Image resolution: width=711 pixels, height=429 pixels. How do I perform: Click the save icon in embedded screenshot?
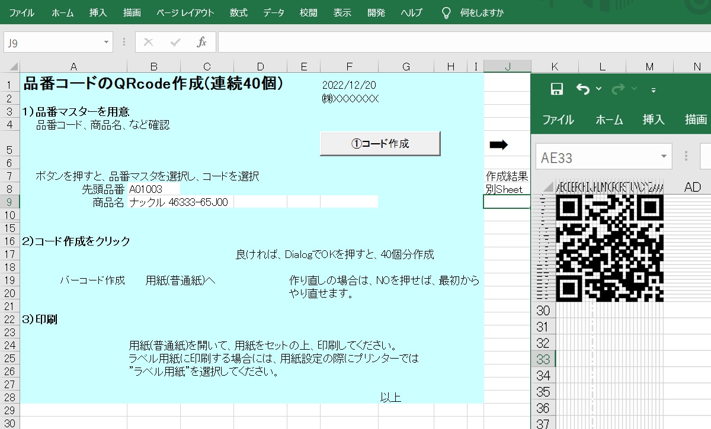556,89
